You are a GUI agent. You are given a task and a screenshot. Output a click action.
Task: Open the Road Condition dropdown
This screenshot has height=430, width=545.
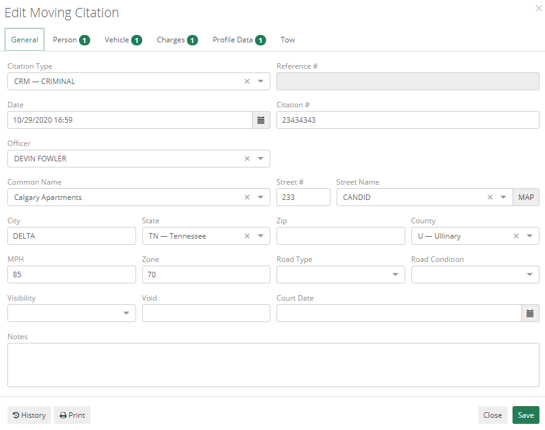click(475, 274)
